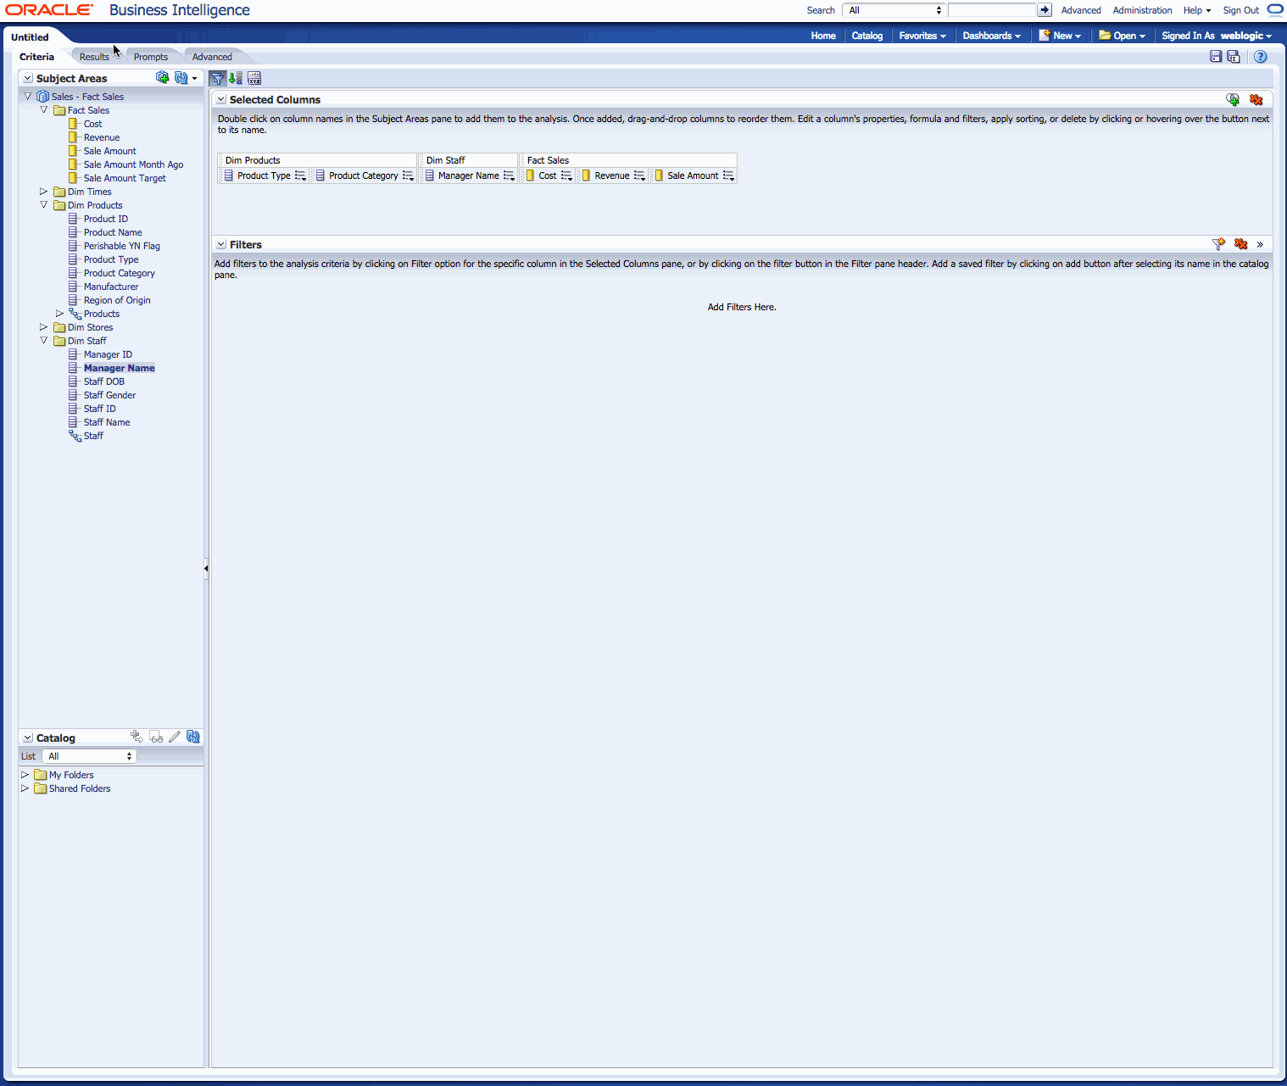Viewport: 1287px width, 1086px height.
Task: Click the Catalog link in global header
Action: point(867,36)
